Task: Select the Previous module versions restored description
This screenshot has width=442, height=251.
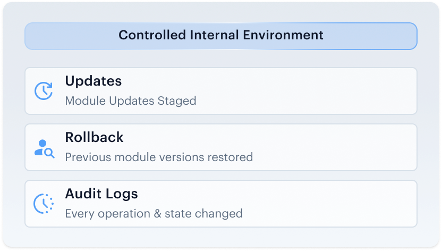Action: (x=159, y=157)
